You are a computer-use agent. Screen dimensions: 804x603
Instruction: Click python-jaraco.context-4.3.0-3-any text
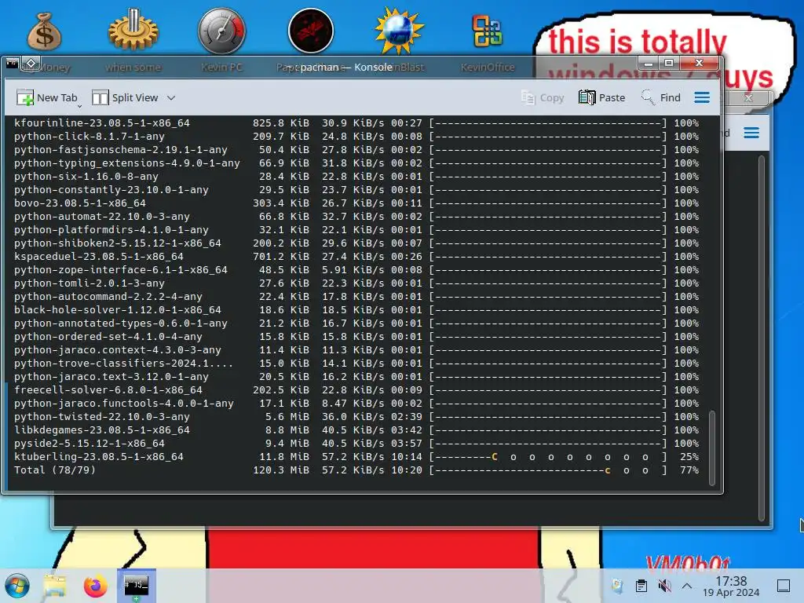(x=118, y=349)
